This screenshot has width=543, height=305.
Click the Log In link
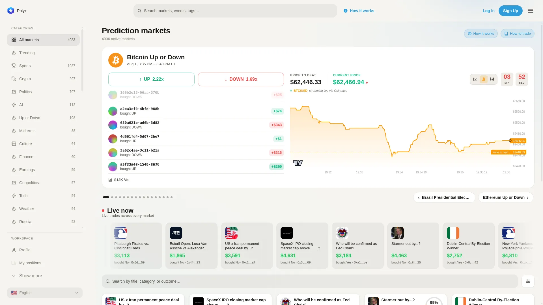pyautogui.click(x=489, y=11)
